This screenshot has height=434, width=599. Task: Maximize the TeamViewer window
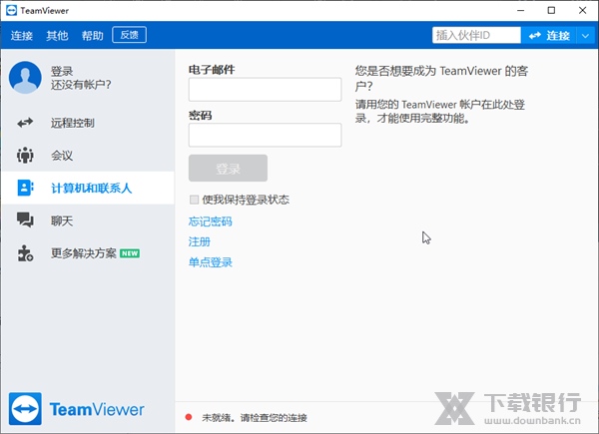[551, 10]
